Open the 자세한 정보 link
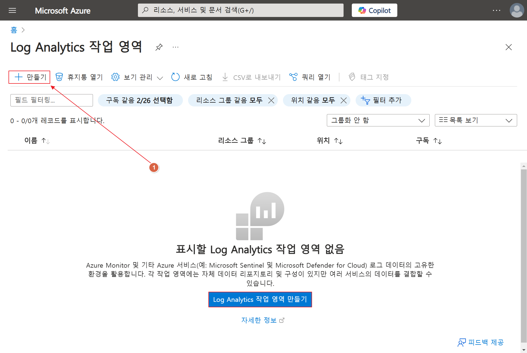The width and height of the screenshot is (527, 353). tap(259, 320)
